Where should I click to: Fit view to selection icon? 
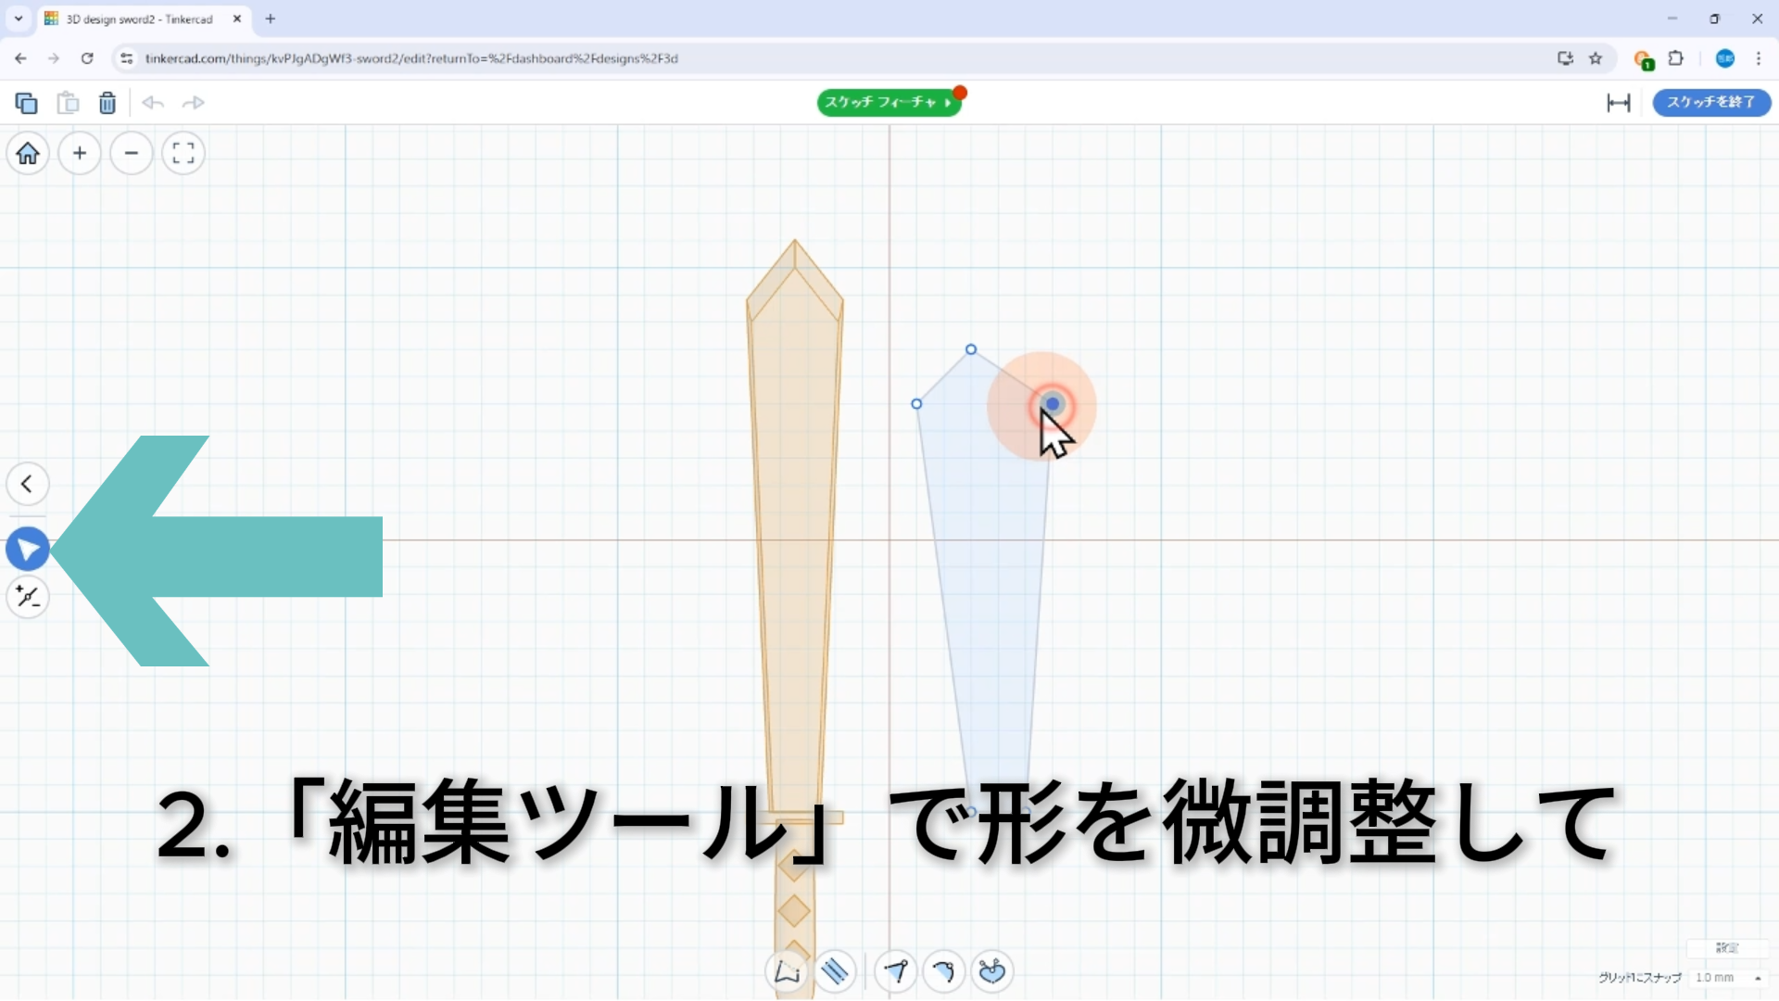[183, 153]
